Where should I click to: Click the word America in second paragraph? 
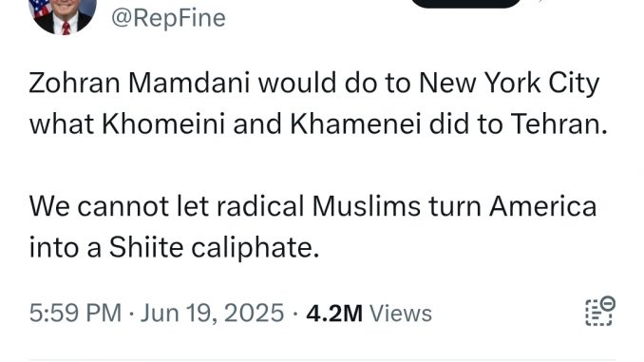tap(542, 206)
